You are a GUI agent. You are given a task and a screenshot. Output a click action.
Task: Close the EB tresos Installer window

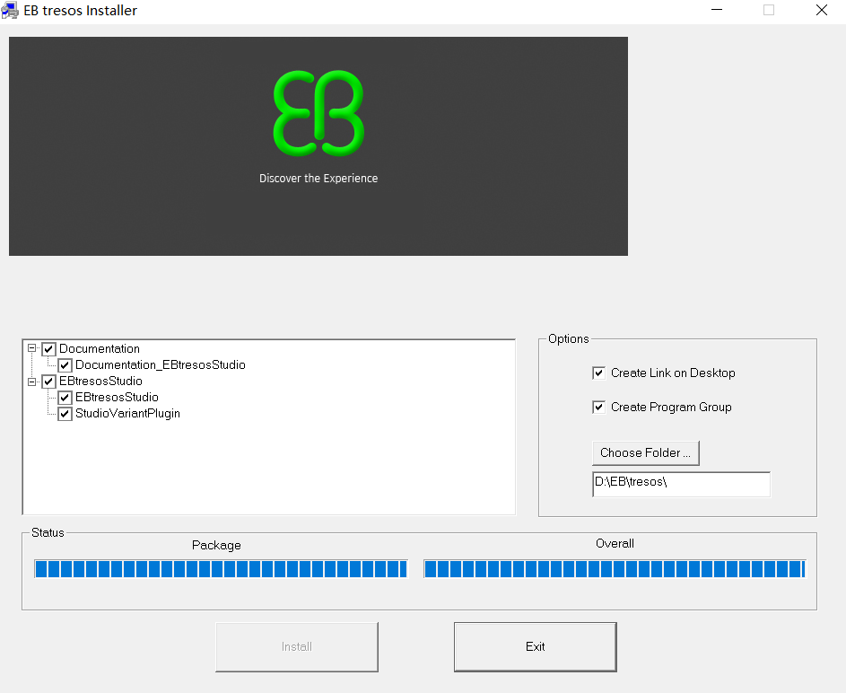821,11
